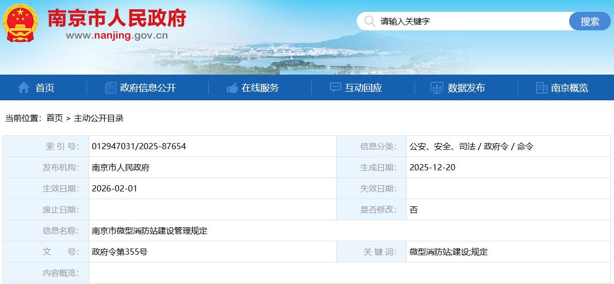Open the 互动回应 menu item

pos(363,87)
